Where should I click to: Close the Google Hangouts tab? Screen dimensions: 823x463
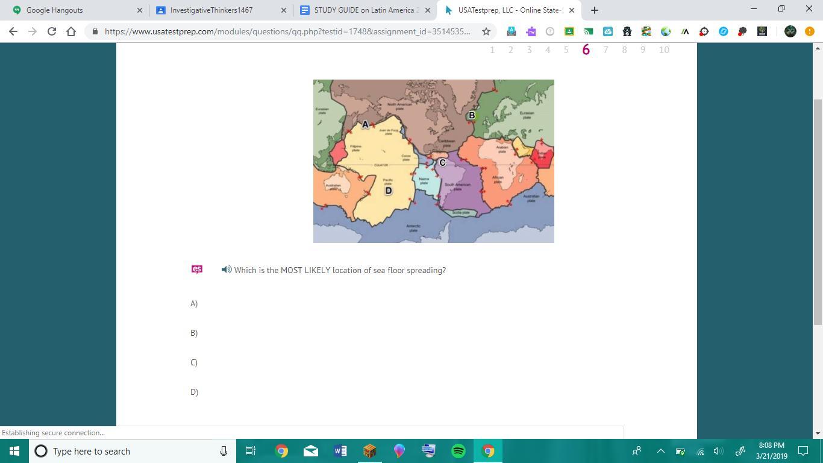tap(140, 10)
